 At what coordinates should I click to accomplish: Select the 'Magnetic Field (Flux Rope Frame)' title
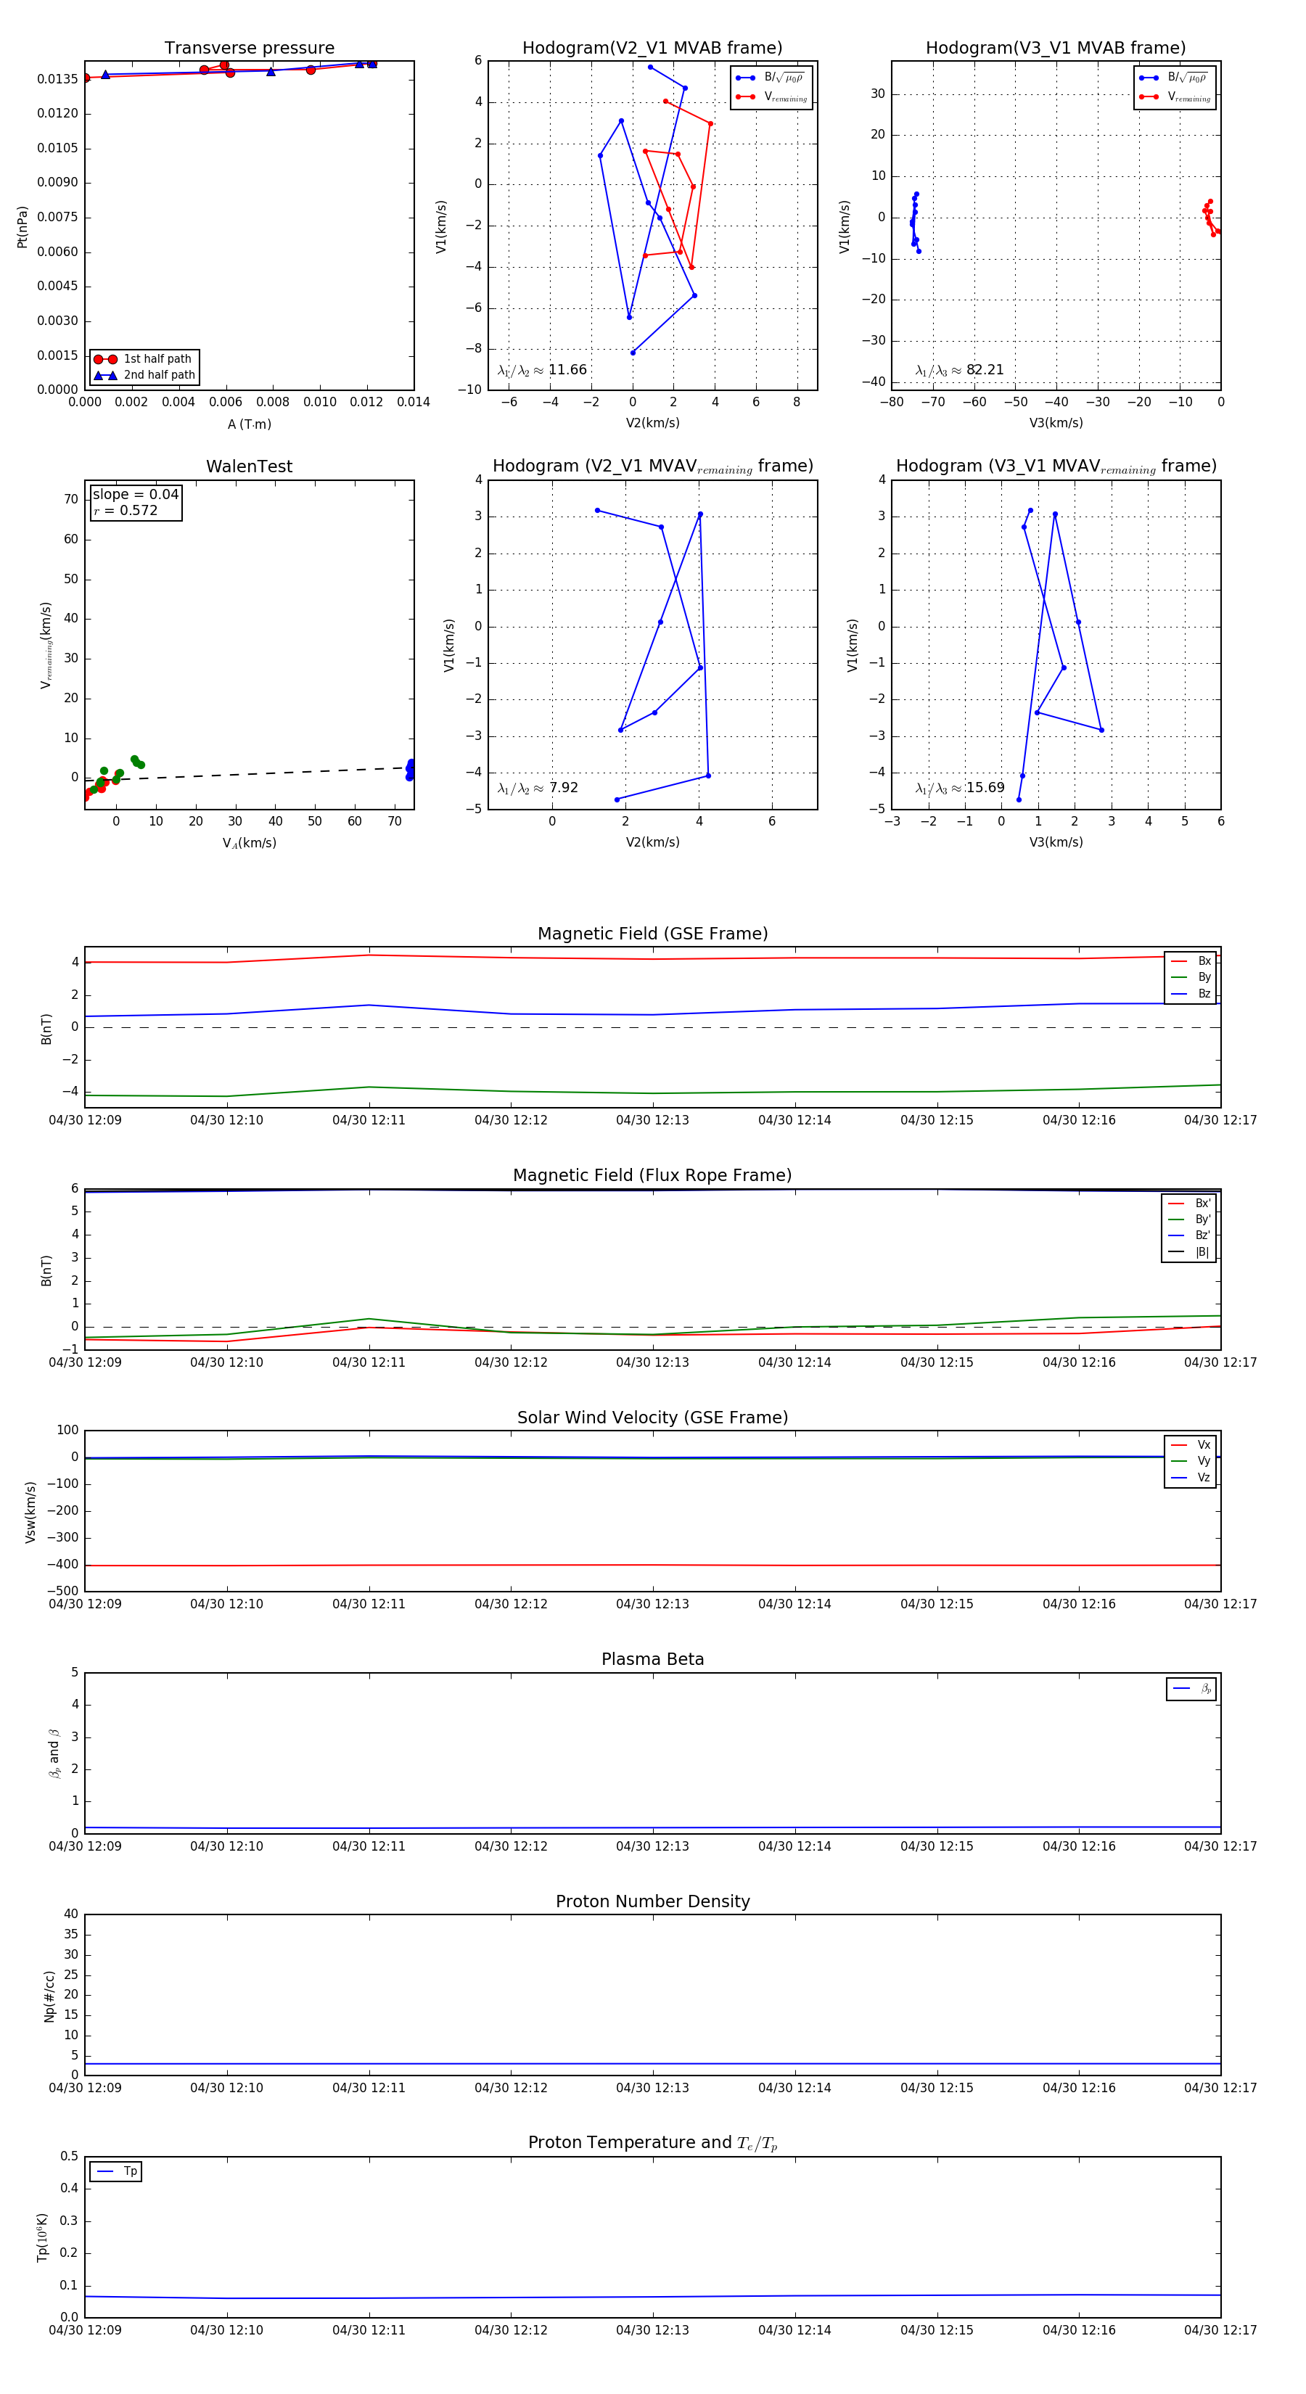652,1176
